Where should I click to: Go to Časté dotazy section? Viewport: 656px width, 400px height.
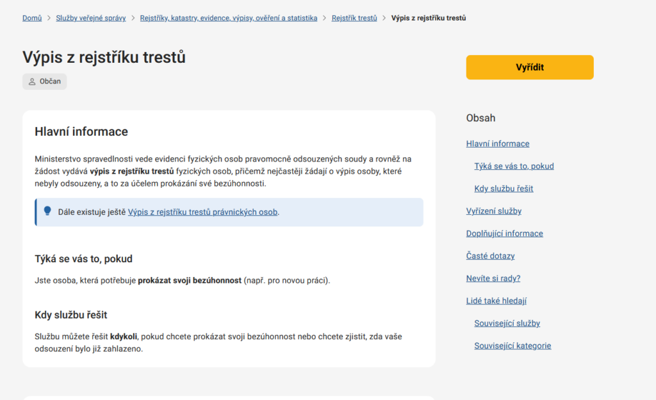[490, 256]
